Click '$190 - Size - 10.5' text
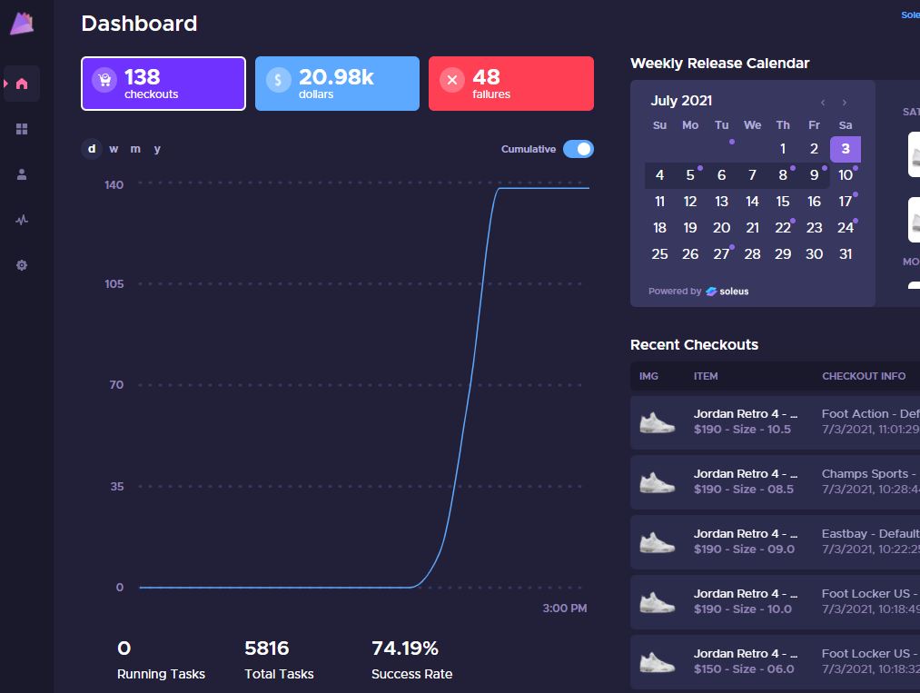 tap(742, 430)
